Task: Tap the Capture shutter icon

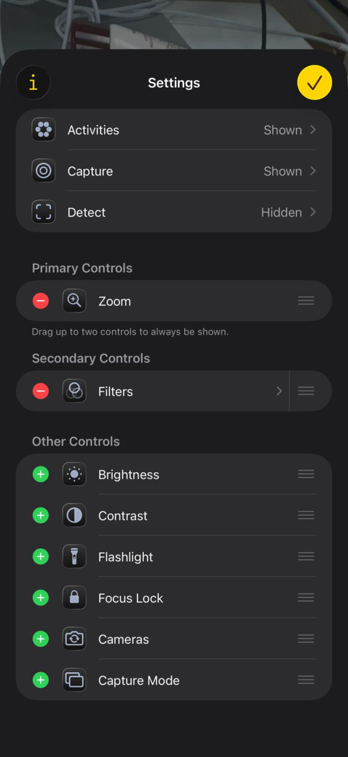Action: (x=43, y=171)
